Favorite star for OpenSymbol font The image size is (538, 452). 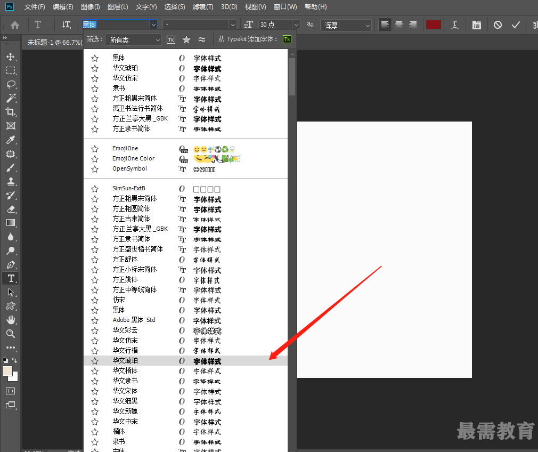[x=95, y=169]
